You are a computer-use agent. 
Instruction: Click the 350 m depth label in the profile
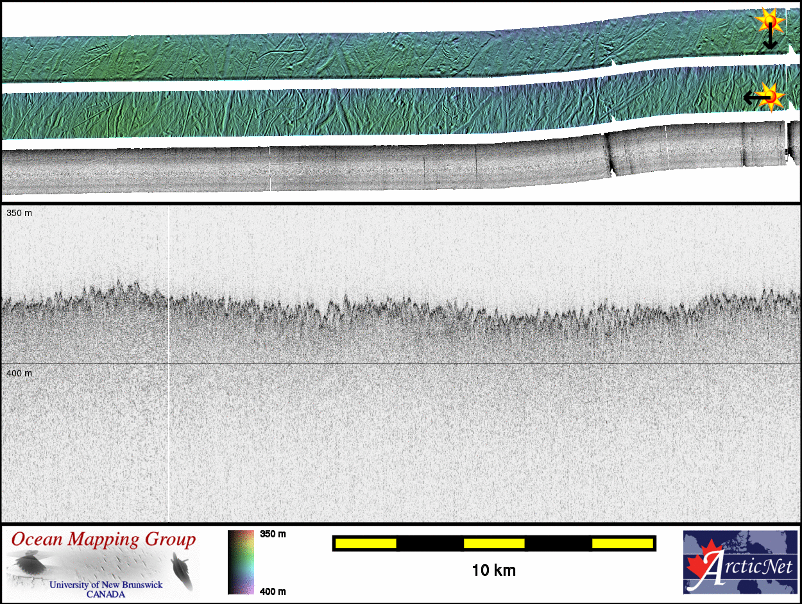click(19, 213)
